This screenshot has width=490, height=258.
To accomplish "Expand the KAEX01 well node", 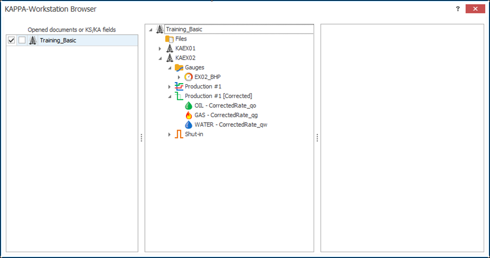I will 160,49.
